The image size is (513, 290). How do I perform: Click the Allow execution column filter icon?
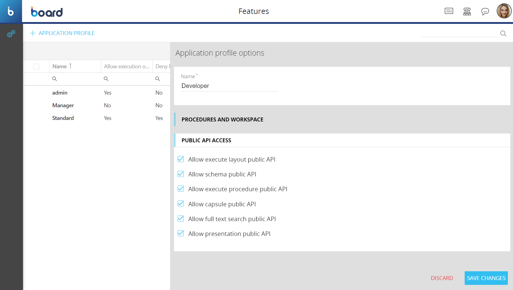coord(106,79)
